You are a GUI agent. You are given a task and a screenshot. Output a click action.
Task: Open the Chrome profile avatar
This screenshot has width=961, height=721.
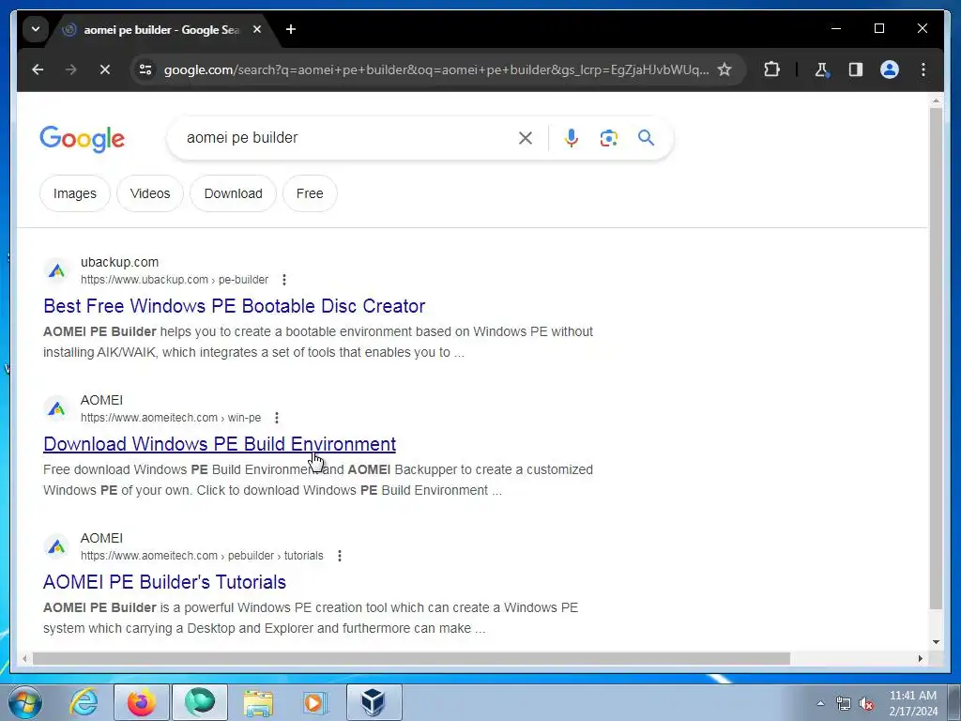pyautogui.click(x=890, y=69)
